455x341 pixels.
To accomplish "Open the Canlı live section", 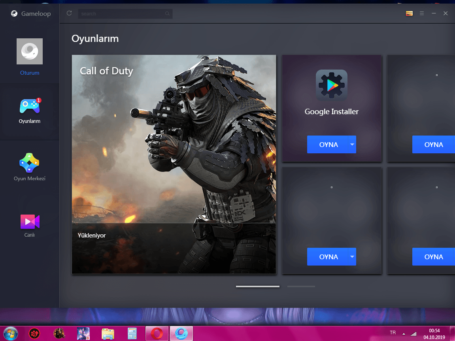I will (x=30, y=226).
